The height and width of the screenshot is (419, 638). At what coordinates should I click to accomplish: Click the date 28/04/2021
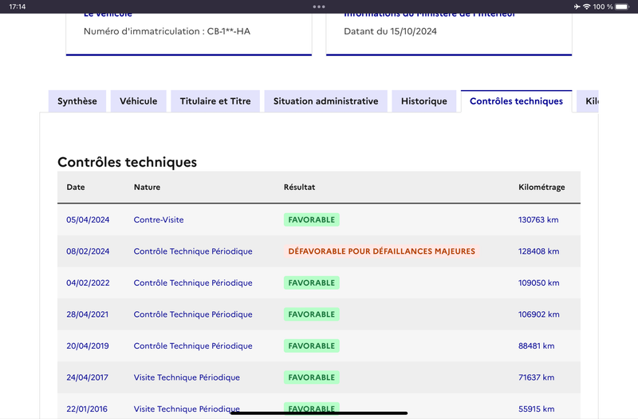pyautogui.click(x=88, y=314)
